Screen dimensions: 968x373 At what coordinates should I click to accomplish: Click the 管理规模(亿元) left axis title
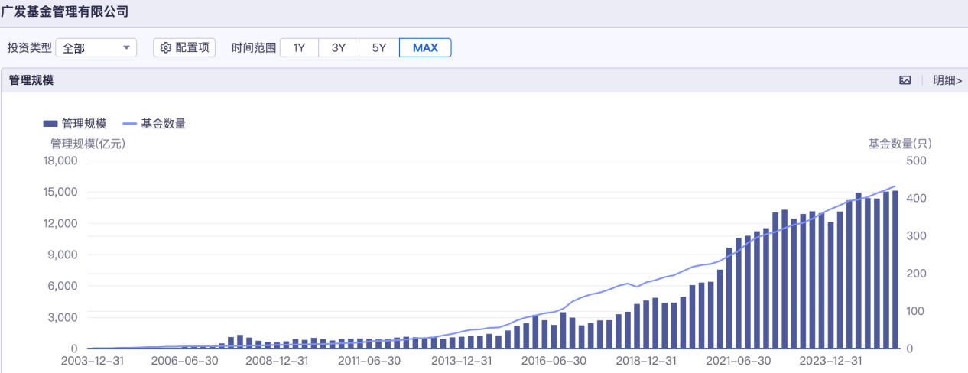(87, 143)
